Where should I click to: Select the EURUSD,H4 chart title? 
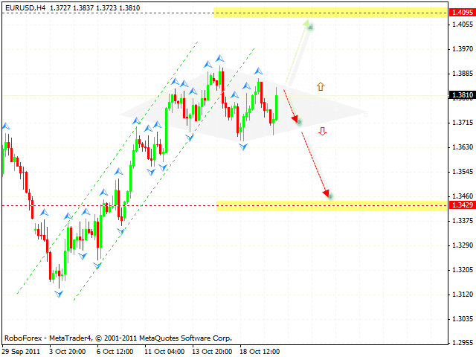25,8
